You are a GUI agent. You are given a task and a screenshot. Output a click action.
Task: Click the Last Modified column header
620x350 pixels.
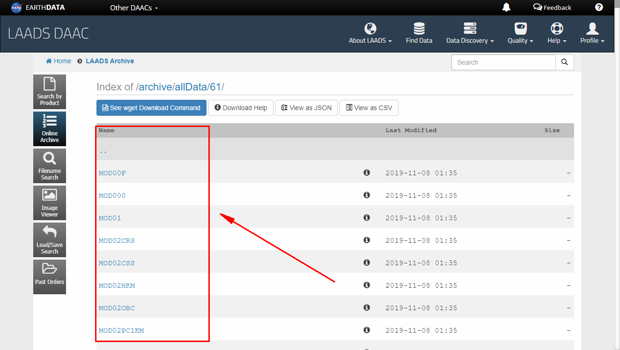click(x=411, y=130)
